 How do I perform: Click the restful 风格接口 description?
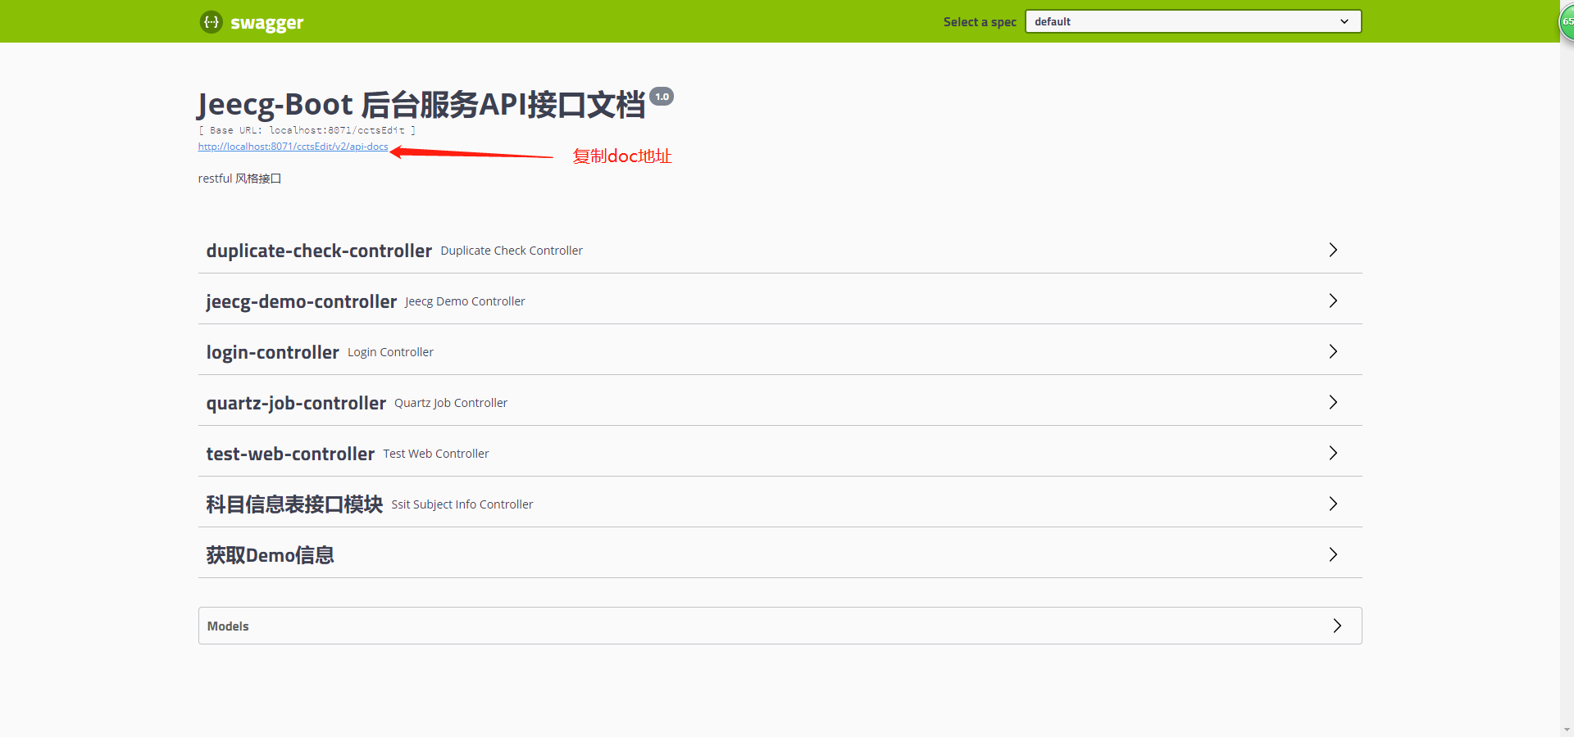(x=239, y=179)
